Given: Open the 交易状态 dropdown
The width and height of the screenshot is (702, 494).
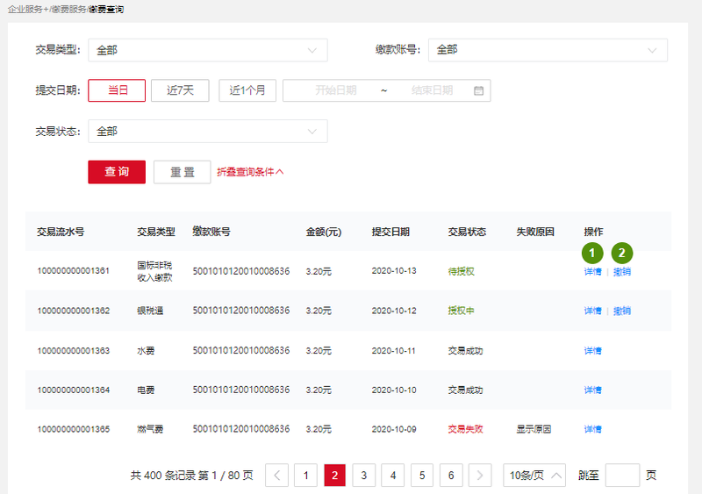Looking at the screenshot, I should click(208, 132).
